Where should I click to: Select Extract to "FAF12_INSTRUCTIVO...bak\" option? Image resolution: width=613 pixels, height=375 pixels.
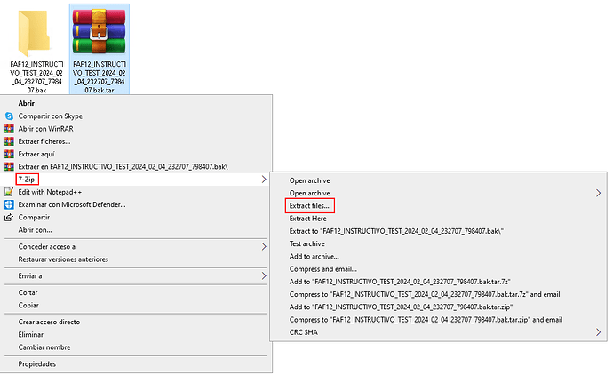[396, 231]
